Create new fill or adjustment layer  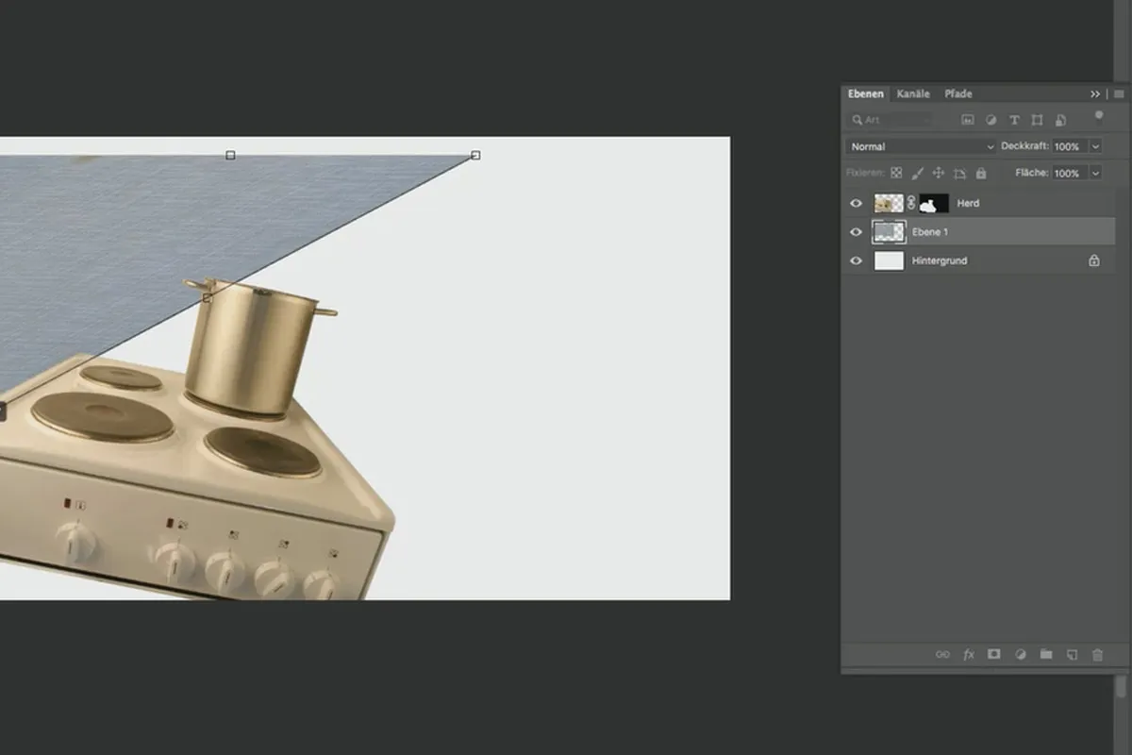coord(1020,654)
